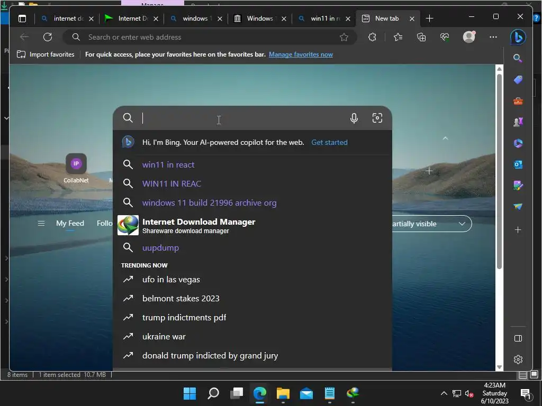Open File Explorer from taskbar

(x=283, y=393)
